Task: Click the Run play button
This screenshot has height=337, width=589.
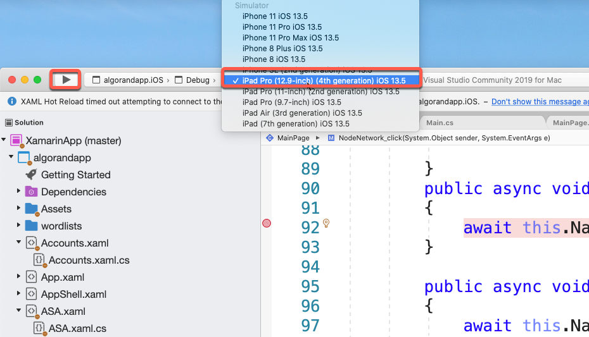Action: [x=66, y=80]
